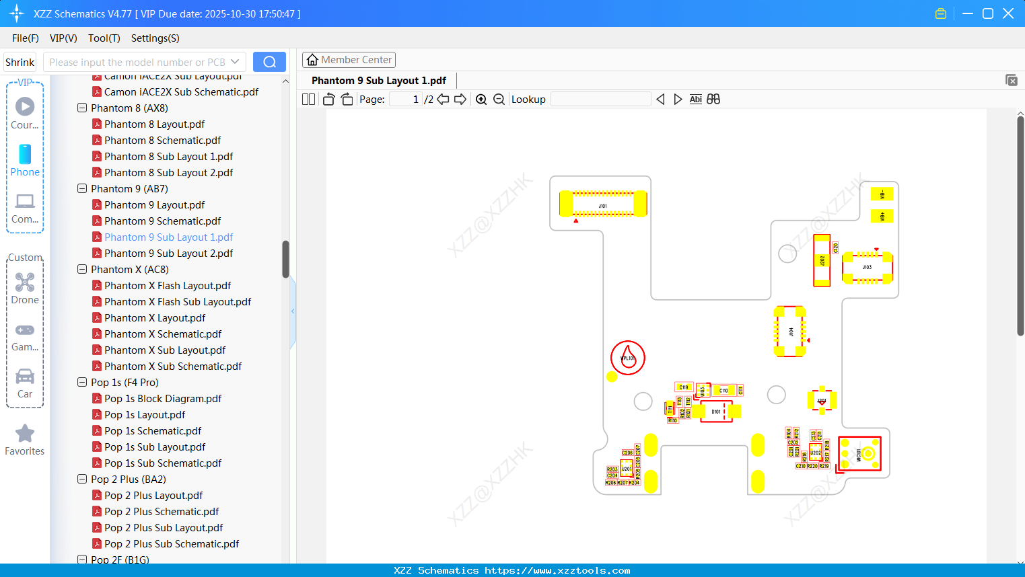
Task: Close the document tab panel icon
Action: point(1012,80)
